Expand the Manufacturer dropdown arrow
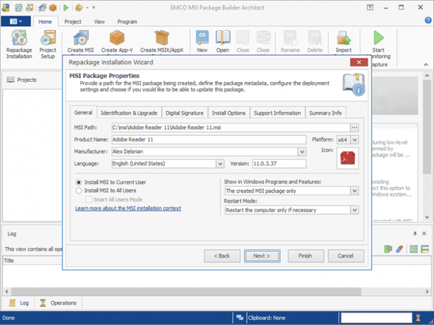434x325 pixels. tap(302, 151)
